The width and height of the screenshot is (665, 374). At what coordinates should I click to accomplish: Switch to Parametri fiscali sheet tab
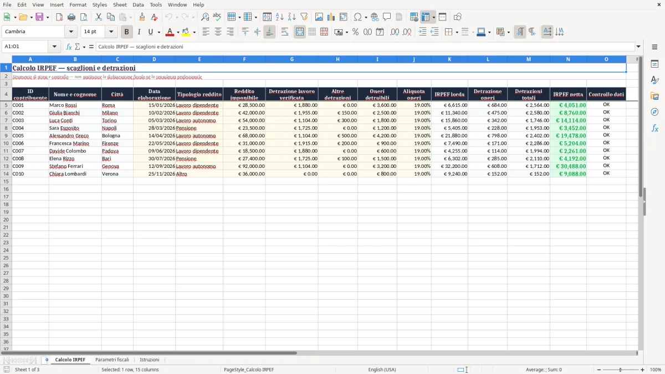pyautogui.click(x=112, y=360)
